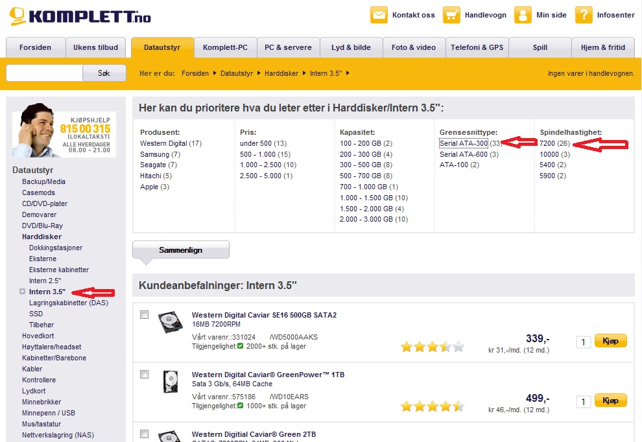The height and width of the screenshot is (442, 642).
Task: Buy the GreenPower 1TB with Kjøp
Action: (x=610, y=401)
